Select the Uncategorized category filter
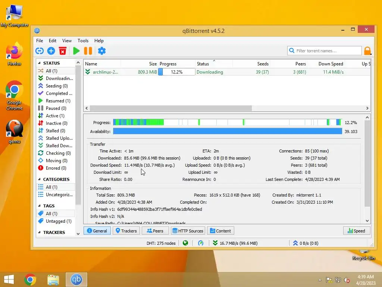This screenshot has height=287, width=382. [x=56, y=194]
